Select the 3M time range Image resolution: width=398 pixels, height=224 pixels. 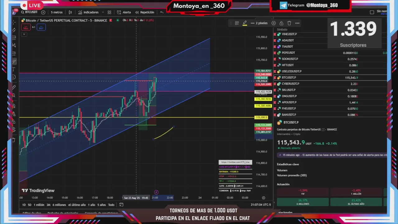(x=49, y=205)
